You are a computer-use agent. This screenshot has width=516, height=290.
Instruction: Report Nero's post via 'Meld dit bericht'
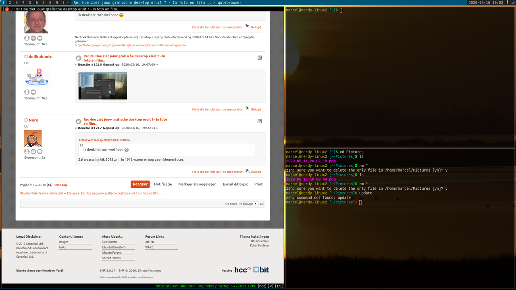click(x=217, y=172)
